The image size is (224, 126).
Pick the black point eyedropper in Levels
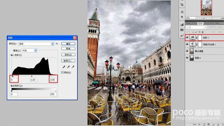click(x=64, y=67)
